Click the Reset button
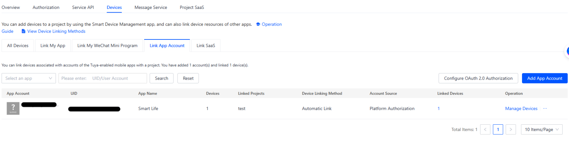This screenshot has height=152, width=569. [x=188, y=78]
